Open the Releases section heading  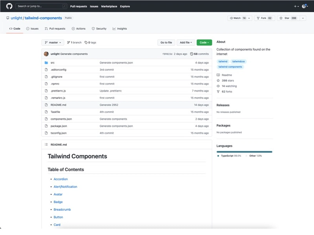coord(223,105)
